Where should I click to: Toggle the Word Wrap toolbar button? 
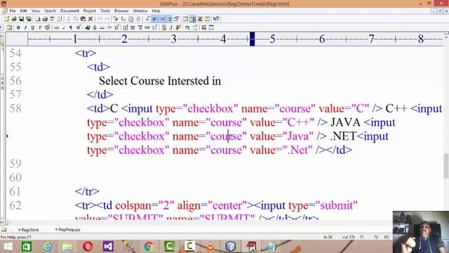pos(154,19)
